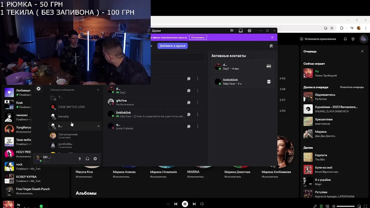Message g1tl1ne via chat icon

click(x=189, y=102)
